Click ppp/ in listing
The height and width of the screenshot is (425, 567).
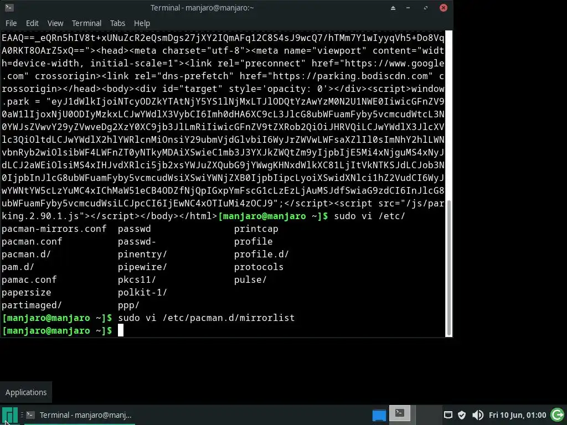pos(128,305)
